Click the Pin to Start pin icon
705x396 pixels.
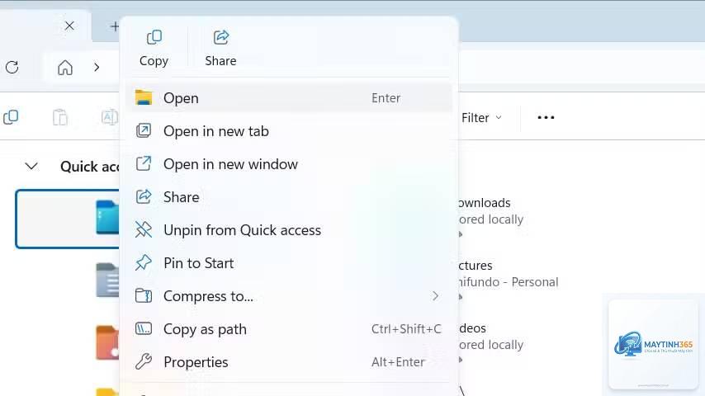144,262
